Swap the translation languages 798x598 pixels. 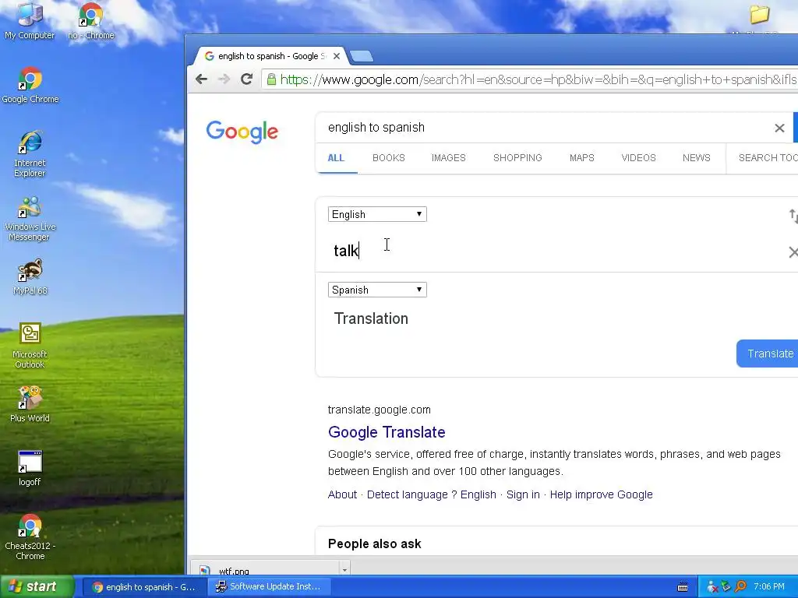793,216
